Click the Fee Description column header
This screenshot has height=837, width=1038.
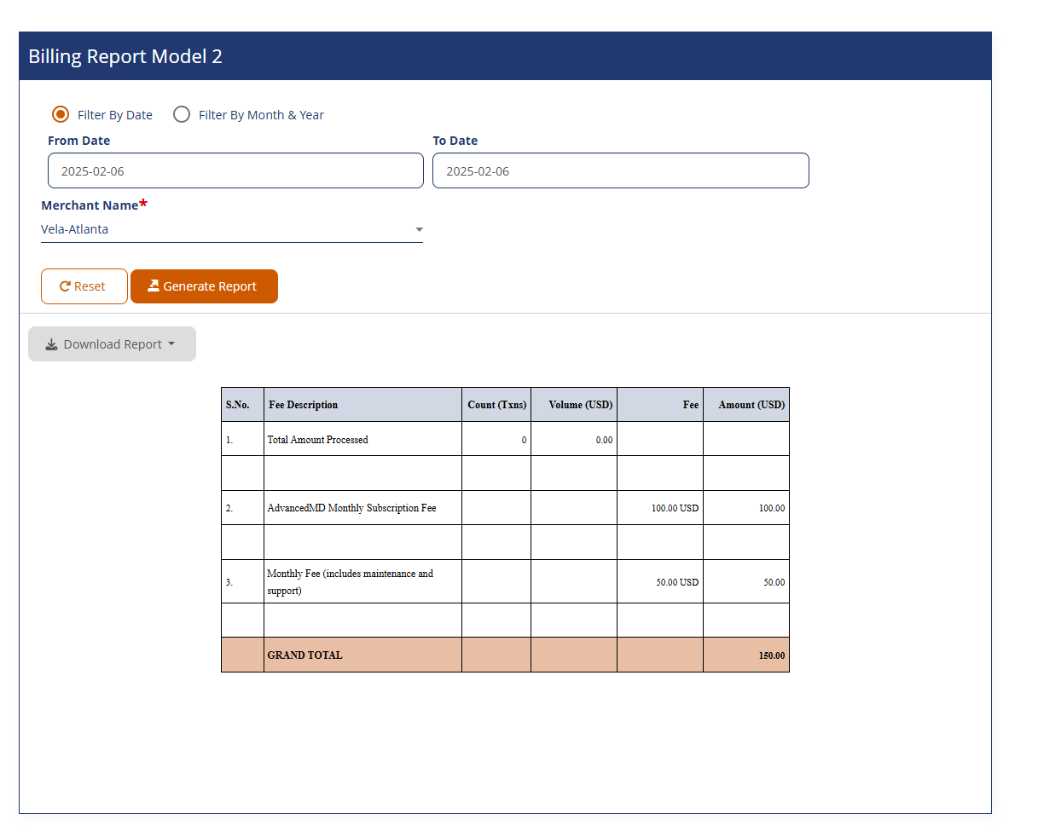(303, 404)
